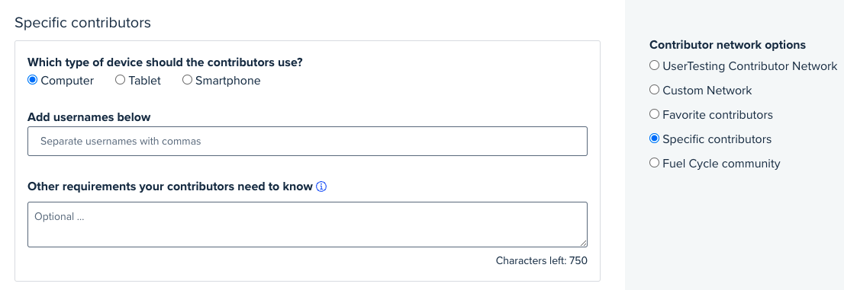Click the Specific contributors section heading
This screenshot has height=290, width=844.
tap(82, 23)
